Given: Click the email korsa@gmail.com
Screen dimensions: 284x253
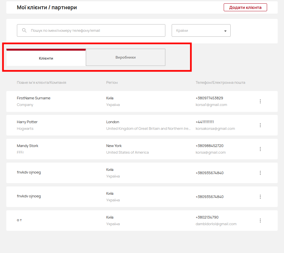Looking at the screenshot, I should pyautogui.click(x=211, y=153).
